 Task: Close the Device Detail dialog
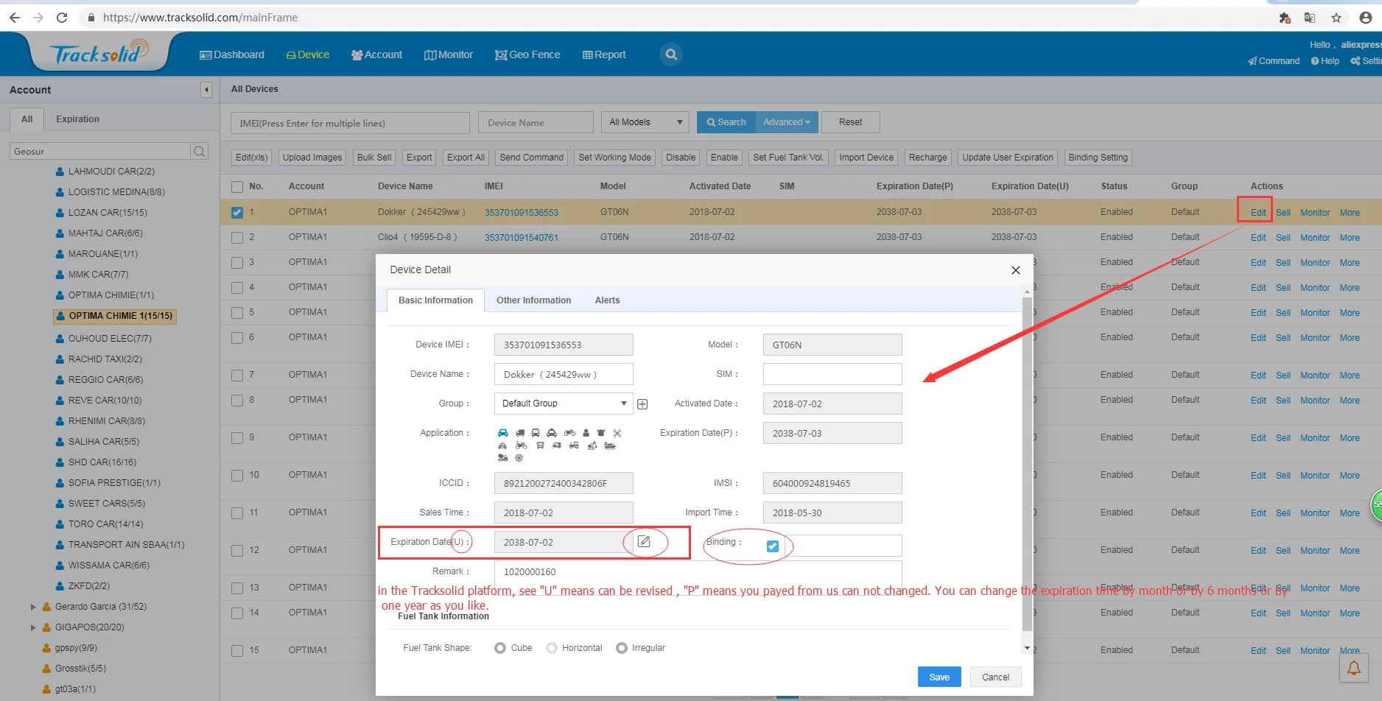pos(1015,270)
